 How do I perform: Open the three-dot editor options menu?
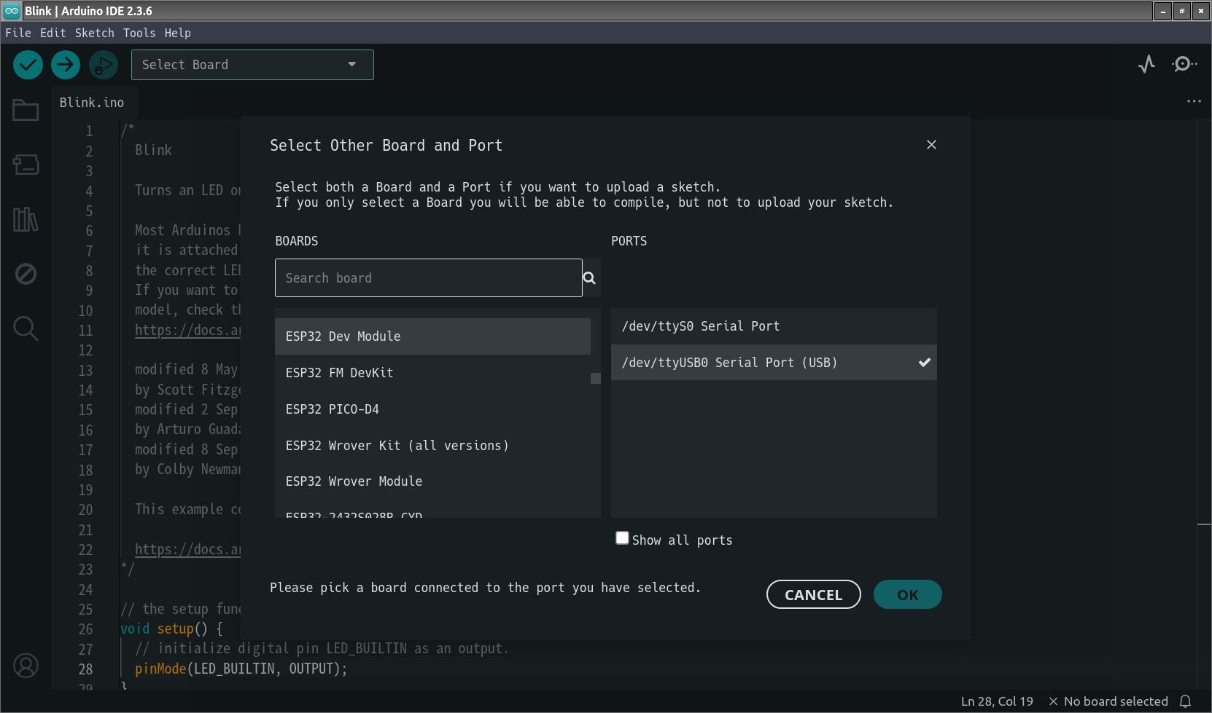(1194, 101)
